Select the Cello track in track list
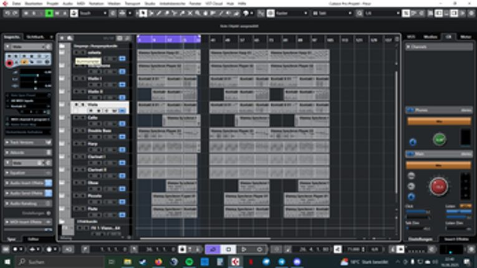477x268 pixels. 94,117
